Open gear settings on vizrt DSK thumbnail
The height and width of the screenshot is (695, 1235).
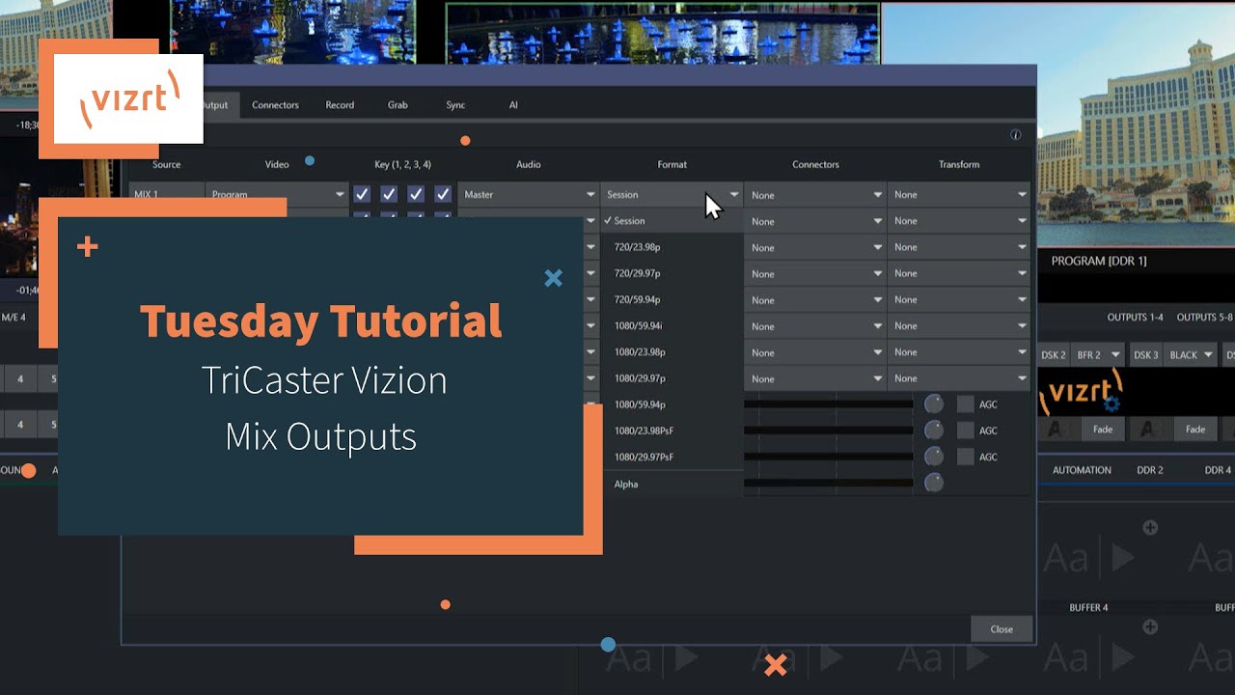click(1111, 404)
